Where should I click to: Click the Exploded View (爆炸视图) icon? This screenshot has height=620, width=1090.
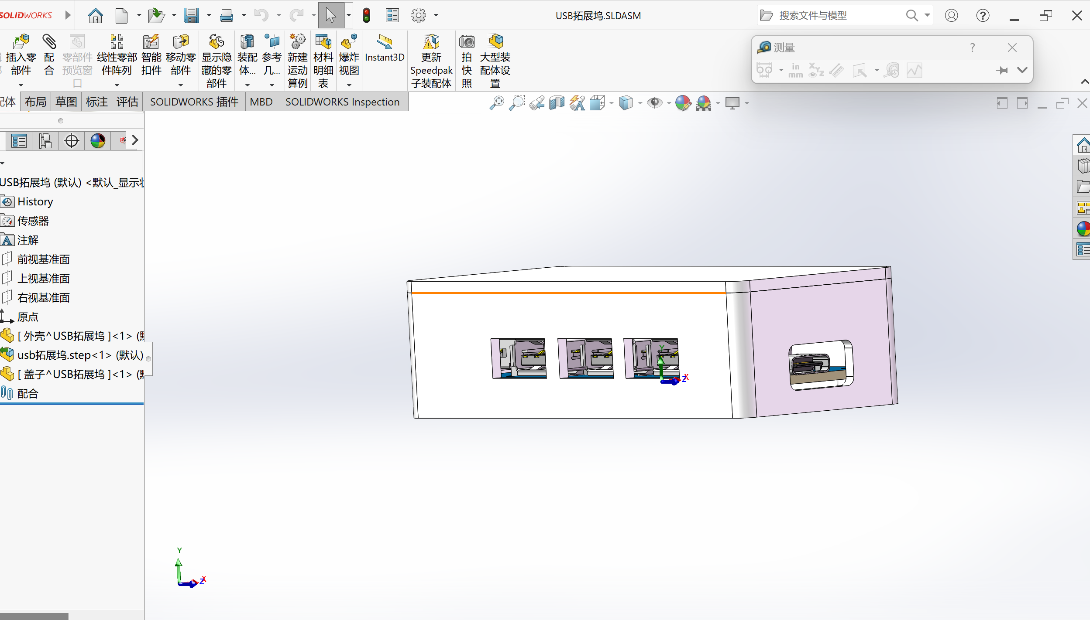click(x=349, y=42)
